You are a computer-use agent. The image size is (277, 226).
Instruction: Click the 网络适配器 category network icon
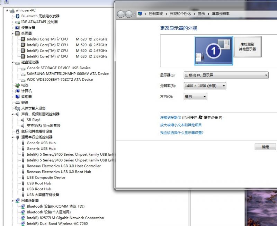[x=18, y=201]
